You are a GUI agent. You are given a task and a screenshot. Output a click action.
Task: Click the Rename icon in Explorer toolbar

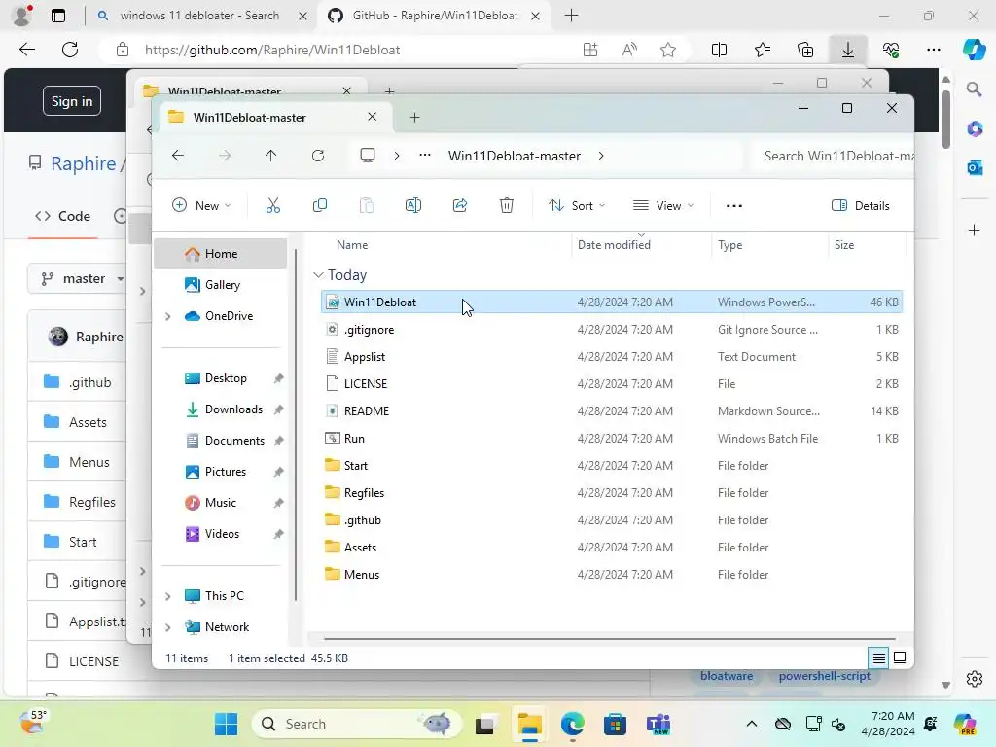[x=412, y=206]
